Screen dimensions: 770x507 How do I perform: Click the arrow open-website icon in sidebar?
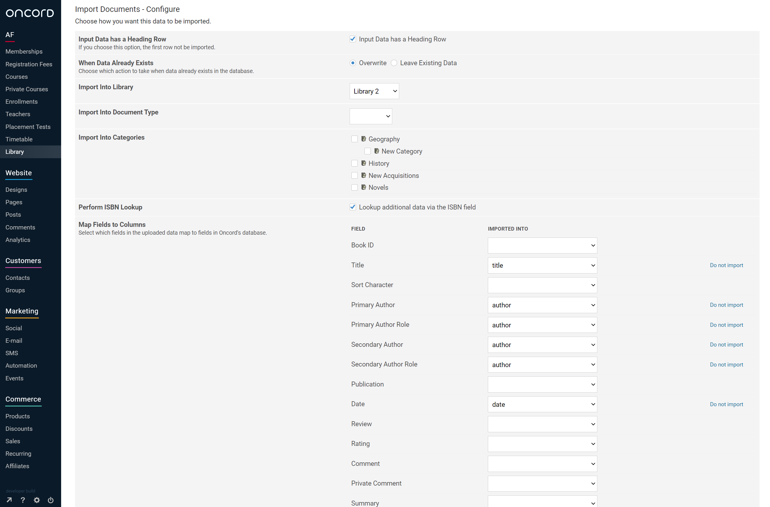pos(9,500)
